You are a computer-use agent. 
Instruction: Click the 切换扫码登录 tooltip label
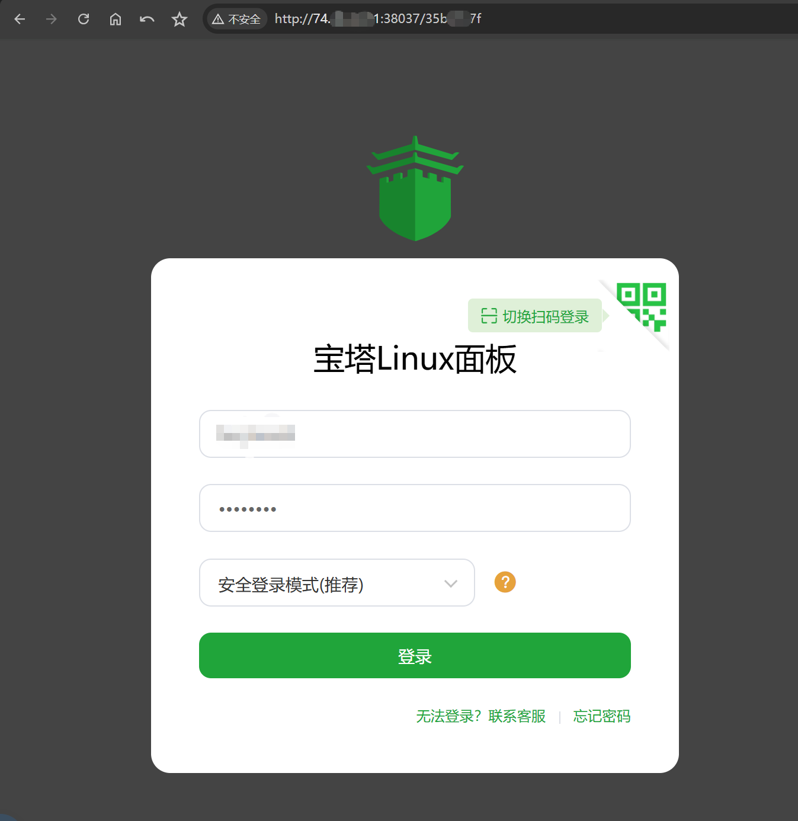point(535,316)
